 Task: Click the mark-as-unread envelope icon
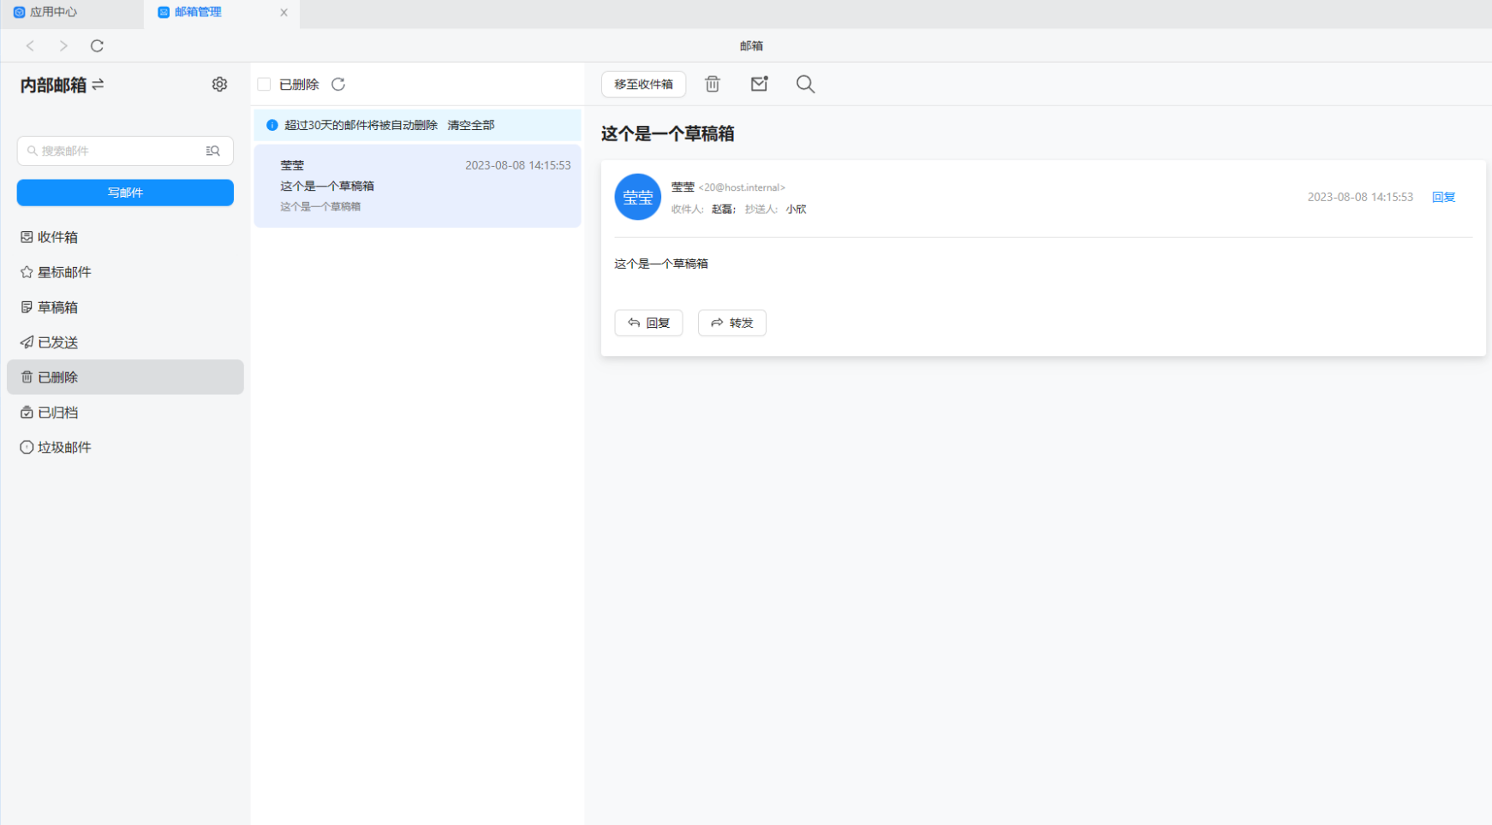pos(759,84)
